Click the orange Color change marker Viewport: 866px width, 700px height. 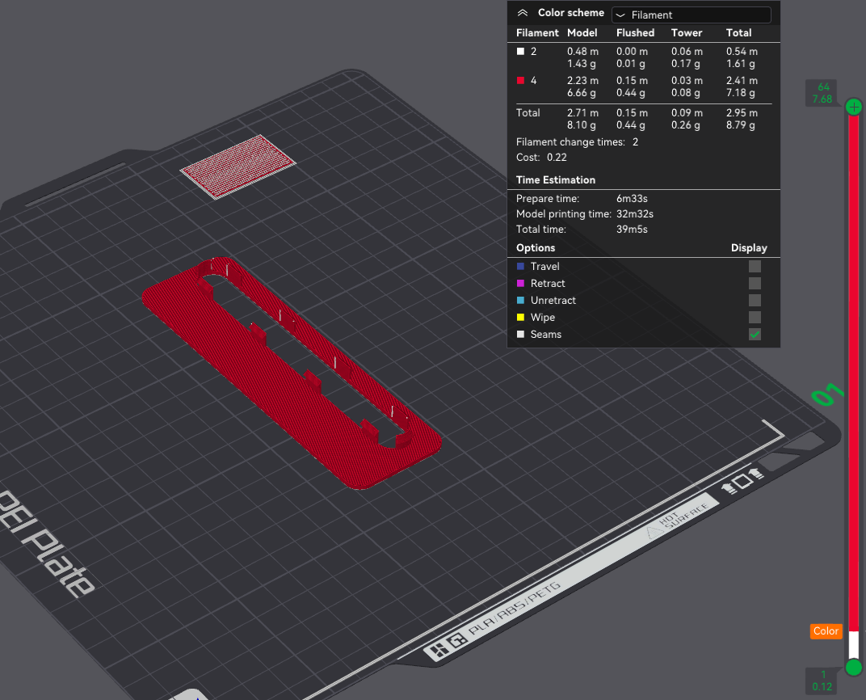pos(826,631)
